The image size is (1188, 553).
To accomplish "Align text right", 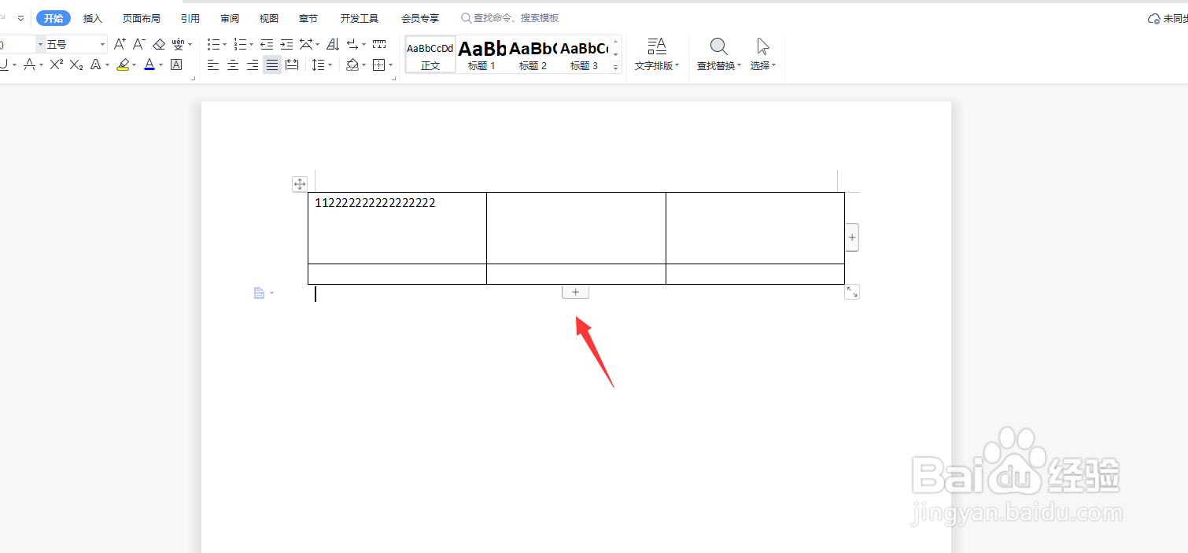I will (253, 65).
